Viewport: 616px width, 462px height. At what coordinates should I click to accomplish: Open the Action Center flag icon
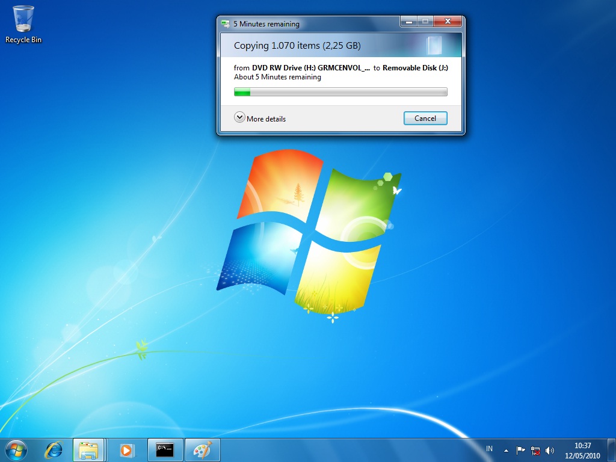pyautogui.click(x=520, y=450)
